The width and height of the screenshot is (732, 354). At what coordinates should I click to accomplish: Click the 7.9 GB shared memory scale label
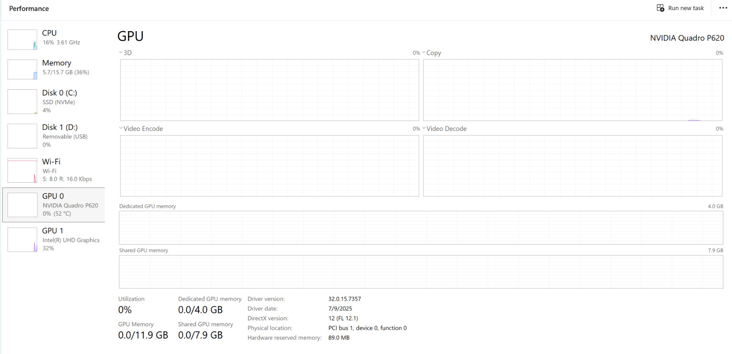(x=716, y=251)
